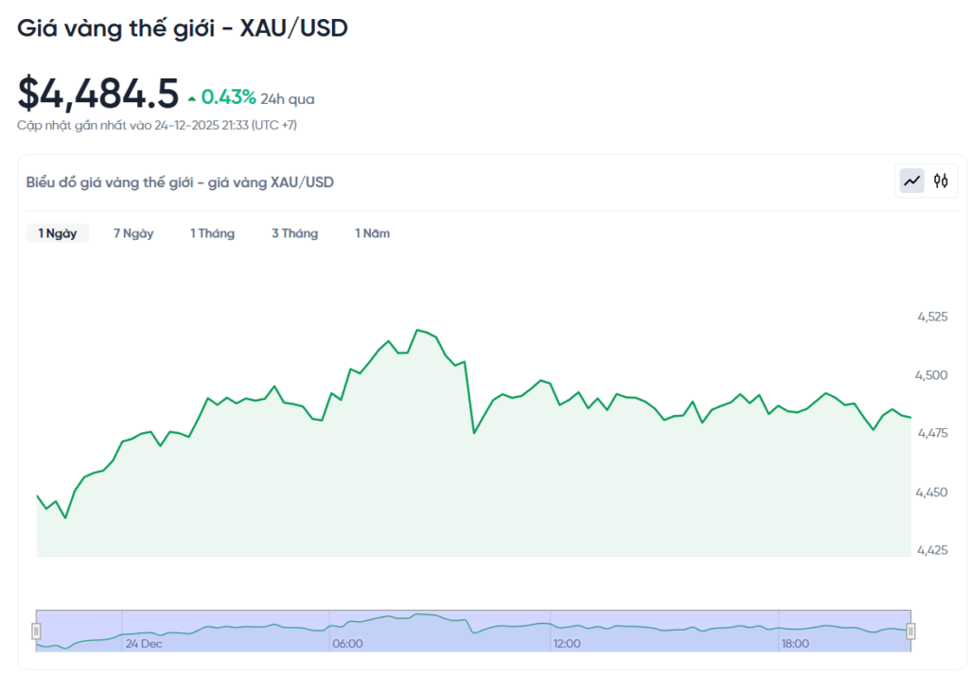Click the 4,425 price axis label
Viewport: 969px width, 674px height.
932,549
